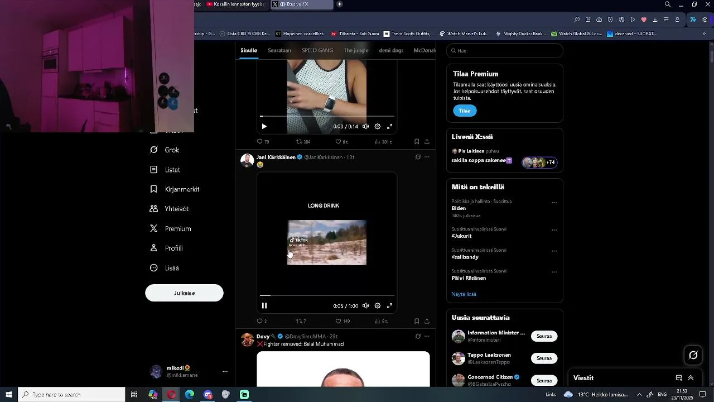
Task: Open The jungle timeline tab
Action: 356,50
